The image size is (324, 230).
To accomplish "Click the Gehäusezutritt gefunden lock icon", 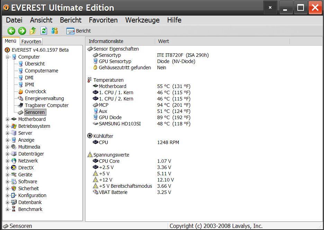I will 95,68.
